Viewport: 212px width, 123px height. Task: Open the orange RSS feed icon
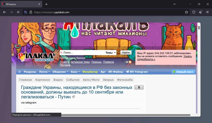tap(130, 62)
